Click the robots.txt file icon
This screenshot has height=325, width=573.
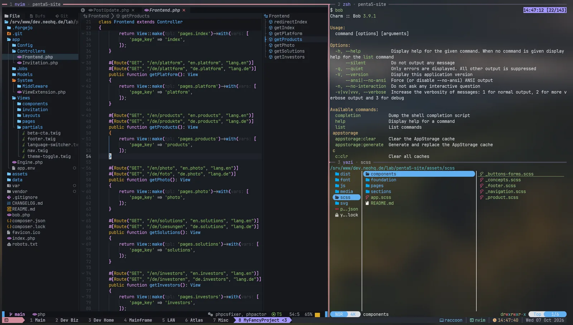[9, 244]
